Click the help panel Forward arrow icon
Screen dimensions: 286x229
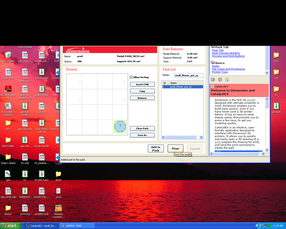[x=220, y=80]
